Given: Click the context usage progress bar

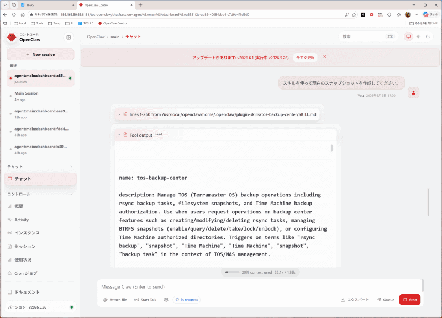Looking at the screenshot, I should tap(232, 272).
